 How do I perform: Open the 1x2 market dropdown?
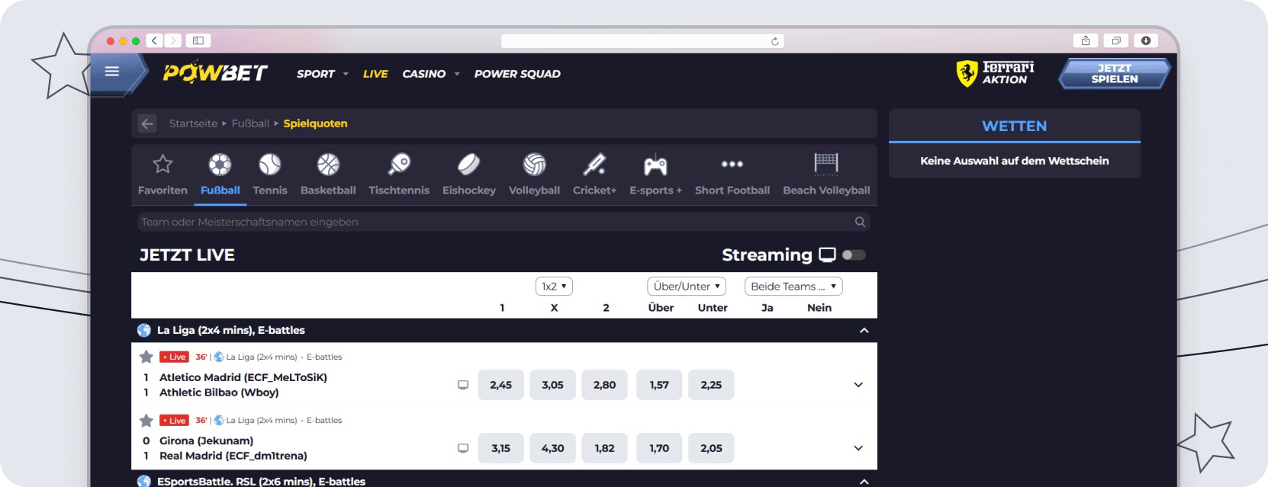coord(554,287)
